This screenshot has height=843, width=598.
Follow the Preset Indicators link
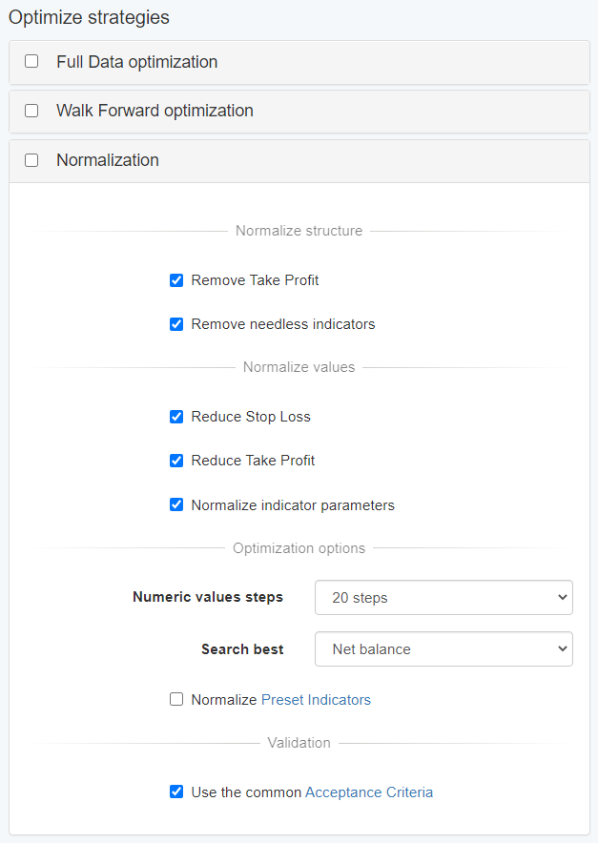click(x=316, y=700)
